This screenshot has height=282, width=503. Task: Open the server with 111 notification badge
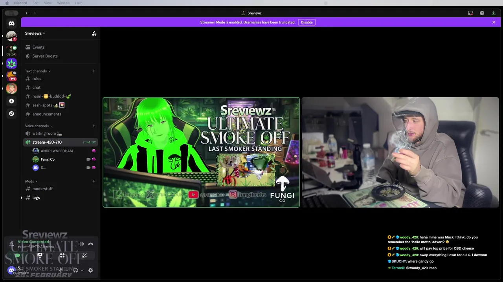click(11, 76)
